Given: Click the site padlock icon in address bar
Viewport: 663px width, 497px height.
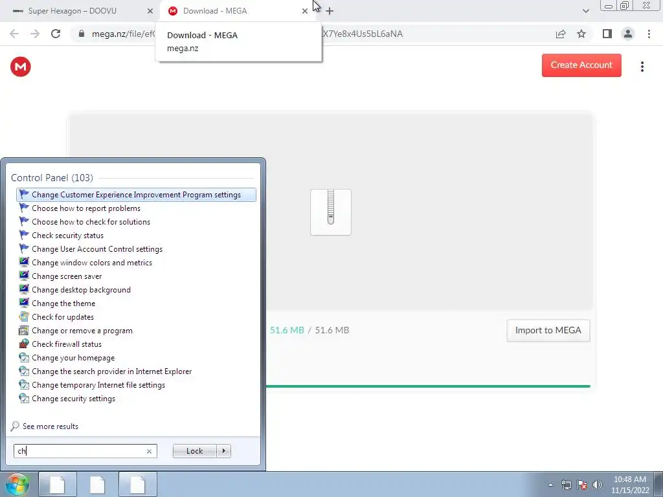Looking at the screenshot, I should 82,34.
